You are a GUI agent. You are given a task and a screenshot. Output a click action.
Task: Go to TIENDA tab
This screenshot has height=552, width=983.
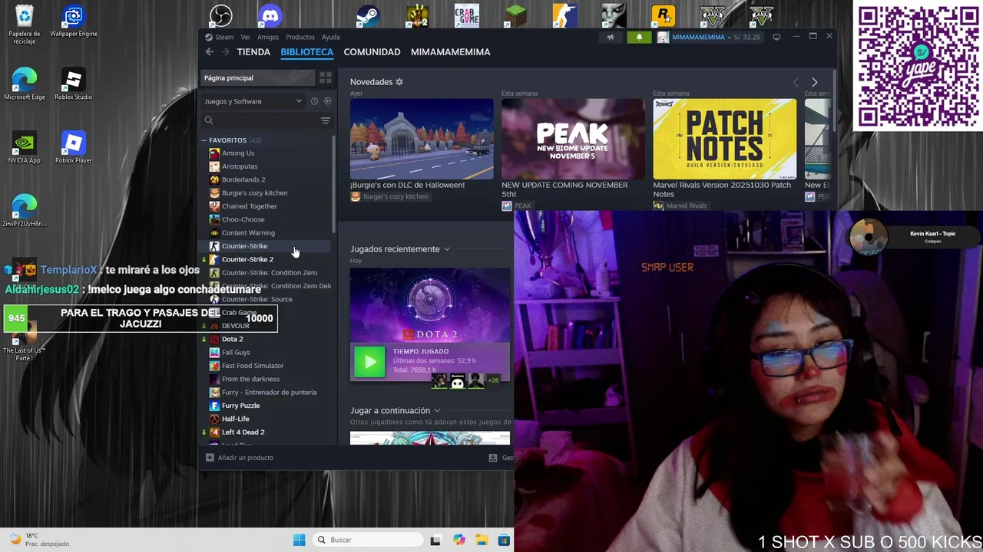[x=253, y=52]
